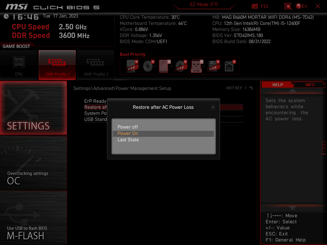
Task: Click the breadcrumb Settings\Advanced\Power Management Setup
Action: click(122, 88)
